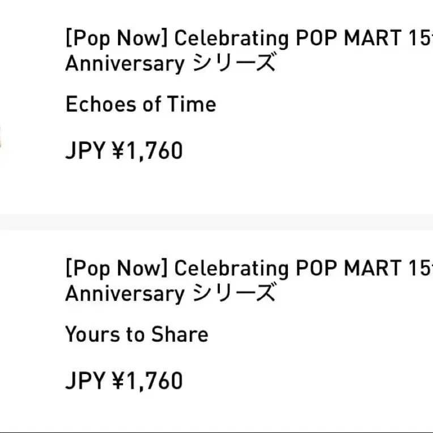Open the Yours to Share product name

137,334
